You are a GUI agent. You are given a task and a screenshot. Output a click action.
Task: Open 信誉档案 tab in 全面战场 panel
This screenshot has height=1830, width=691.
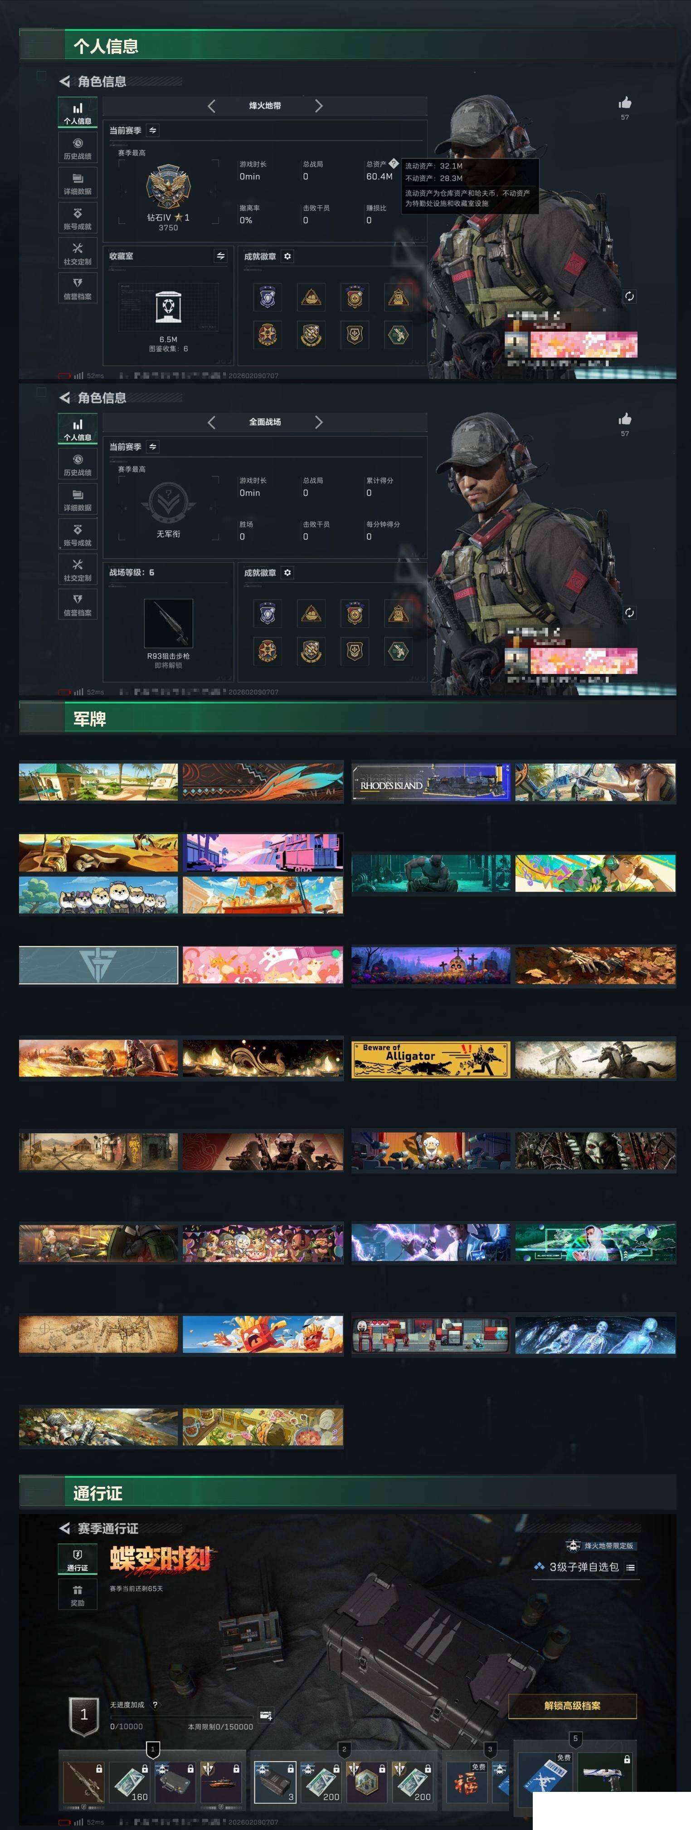pos(78,604)
